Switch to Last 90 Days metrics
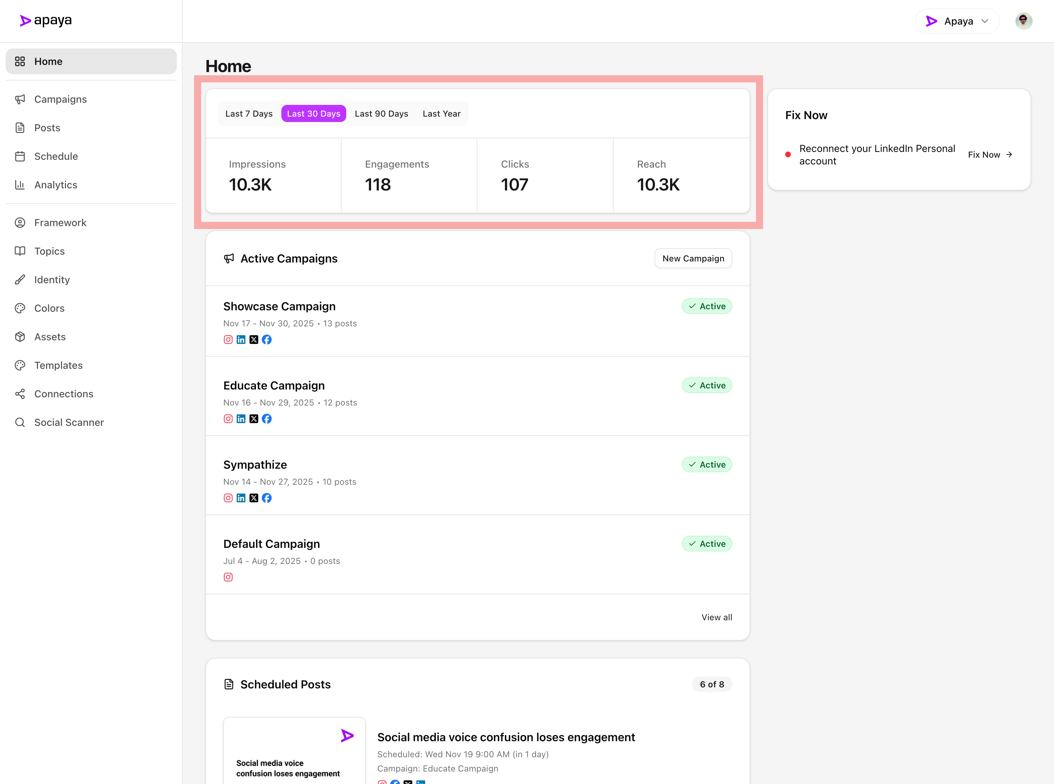Image resolution: width=1054 pixels, height=784 pixels. coord(382,113)
